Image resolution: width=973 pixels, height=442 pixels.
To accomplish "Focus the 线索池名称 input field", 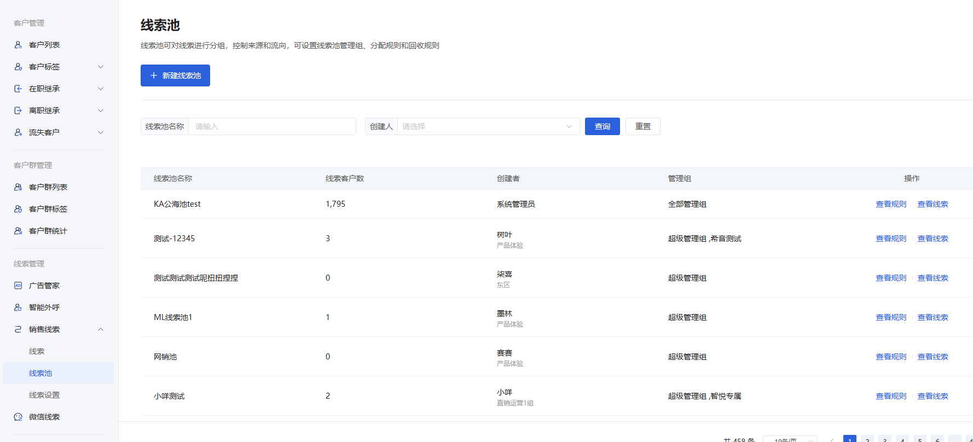I will click(273, 126).
